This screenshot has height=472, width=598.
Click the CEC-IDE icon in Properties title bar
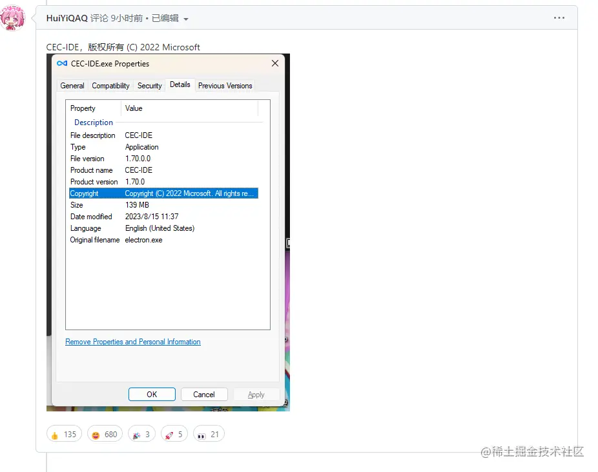[62, 64]
